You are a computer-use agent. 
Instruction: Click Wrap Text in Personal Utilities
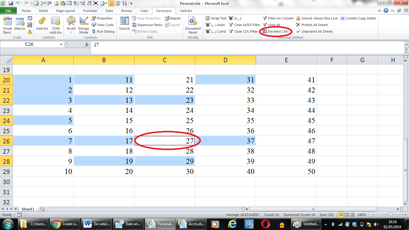[x=216, y=18]
